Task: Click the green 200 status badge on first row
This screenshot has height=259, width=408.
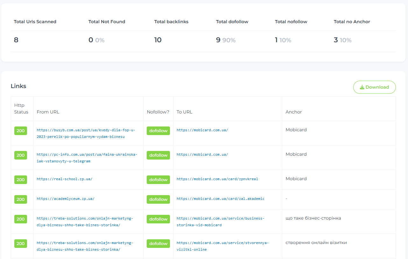Action: click(x=21, y=131)
